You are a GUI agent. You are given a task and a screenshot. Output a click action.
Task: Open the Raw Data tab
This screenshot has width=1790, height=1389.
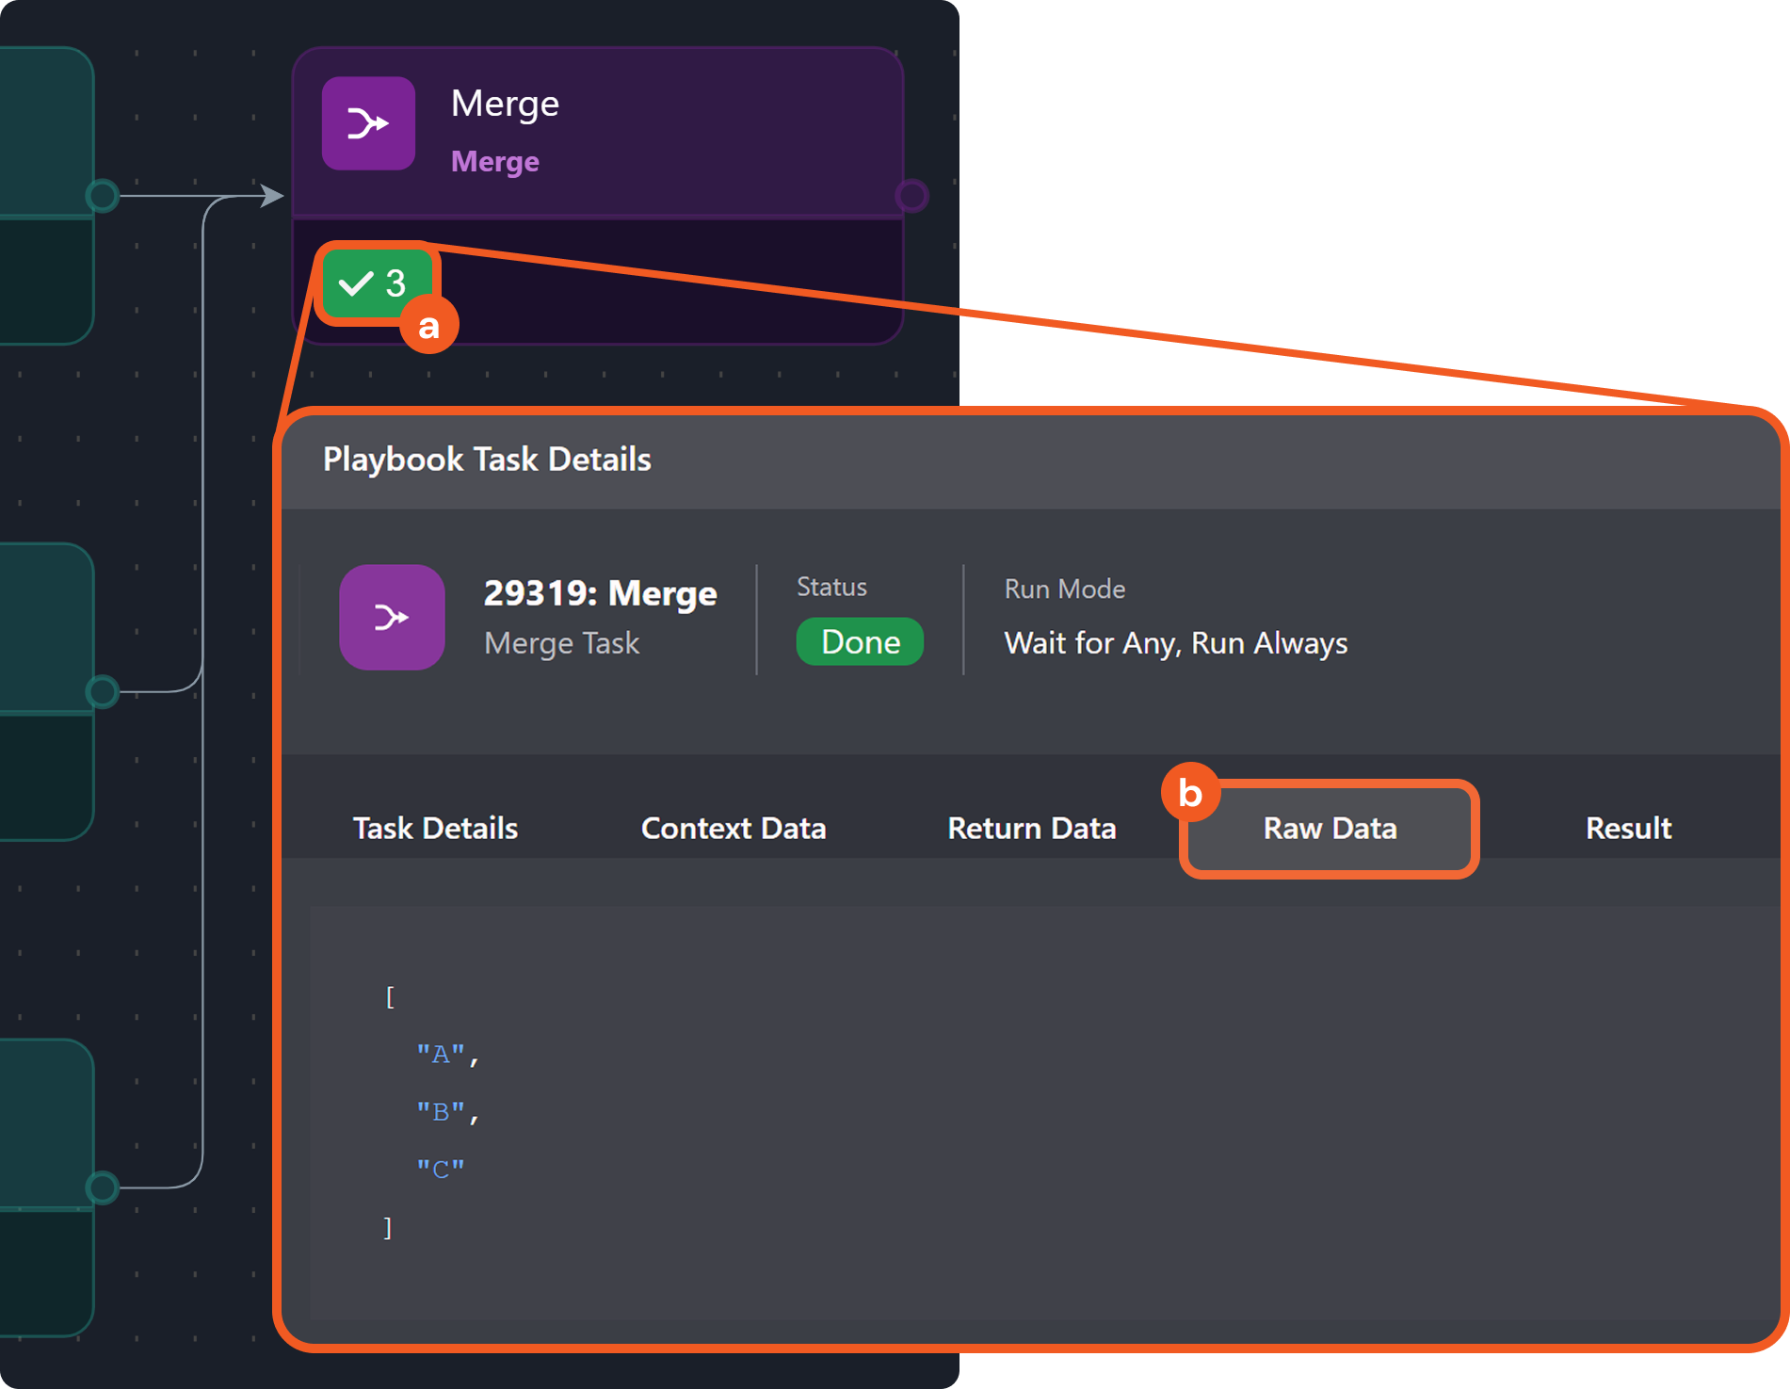1330,828
